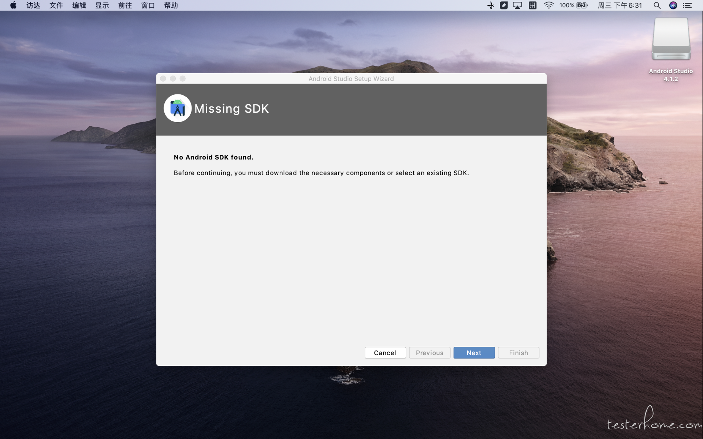This screenshot has width=703, height=439.
Task: Open the Android Studio 4.1.2 disk volume
Action: pos(671,40)
